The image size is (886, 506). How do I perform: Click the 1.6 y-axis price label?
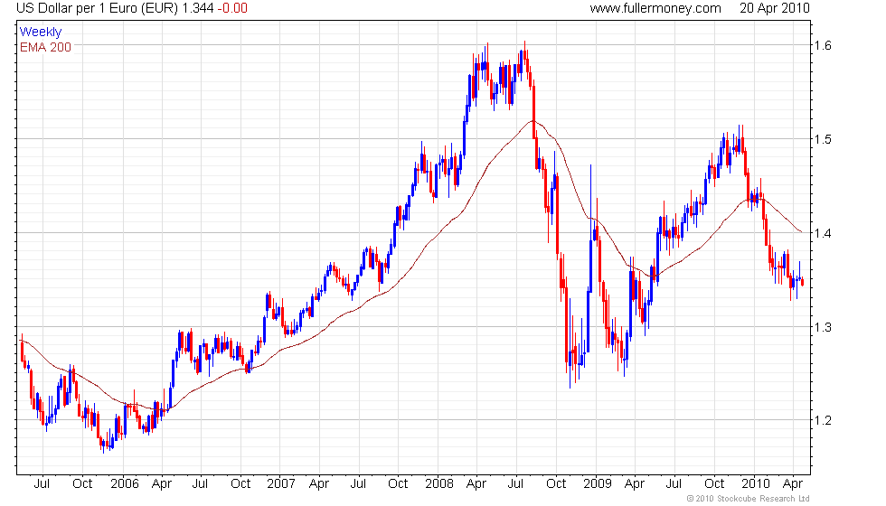point(824,45)
